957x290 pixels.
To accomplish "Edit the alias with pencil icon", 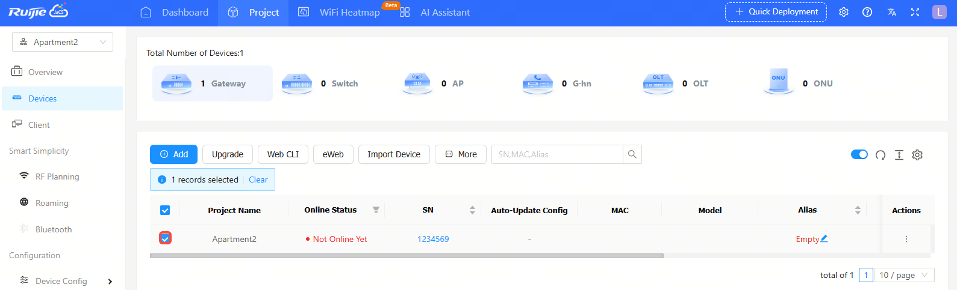I will coord(824,238).
